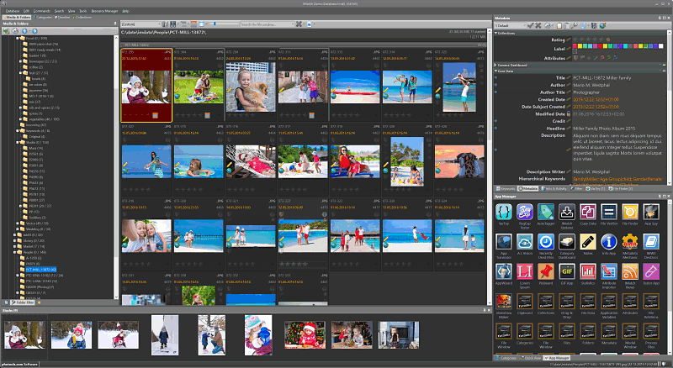Image resolution: width=673 pixels, height=368 pixels.
Task: Switch to the Categories view tab at top
Action: (44, 17)
